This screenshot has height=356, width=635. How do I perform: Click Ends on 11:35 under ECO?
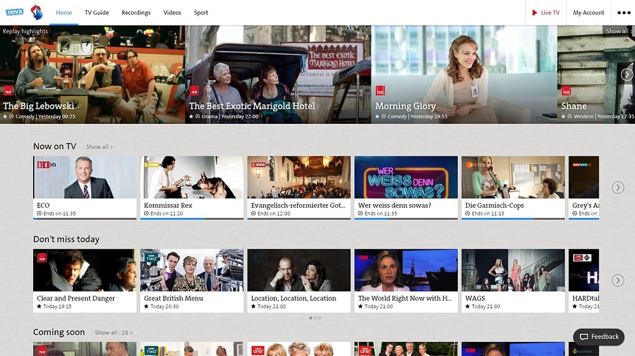[60, 214]
